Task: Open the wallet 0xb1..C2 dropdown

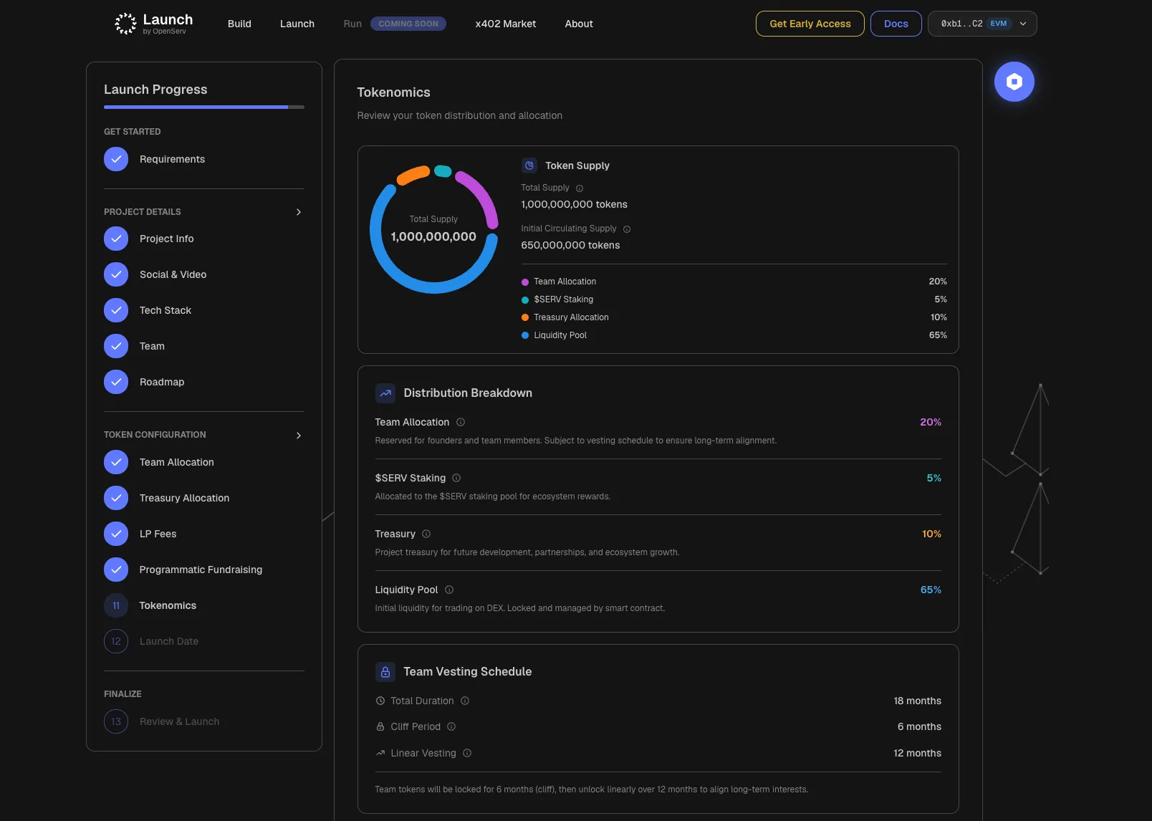Action: 982,24
